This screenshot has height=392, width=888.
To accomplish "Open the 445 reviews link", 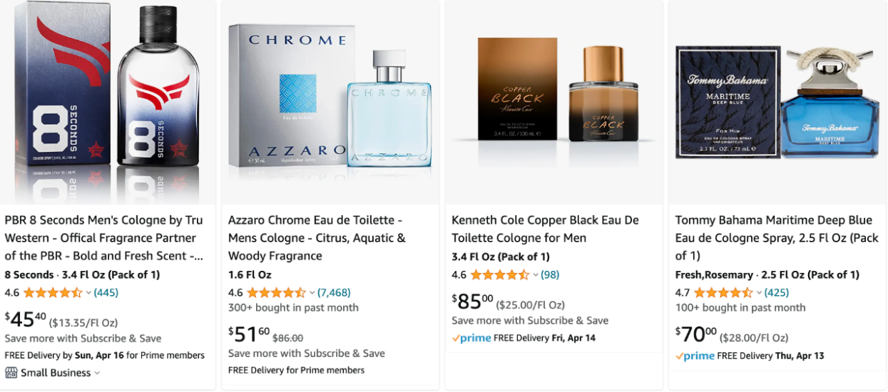I will (x=106, y=293).
